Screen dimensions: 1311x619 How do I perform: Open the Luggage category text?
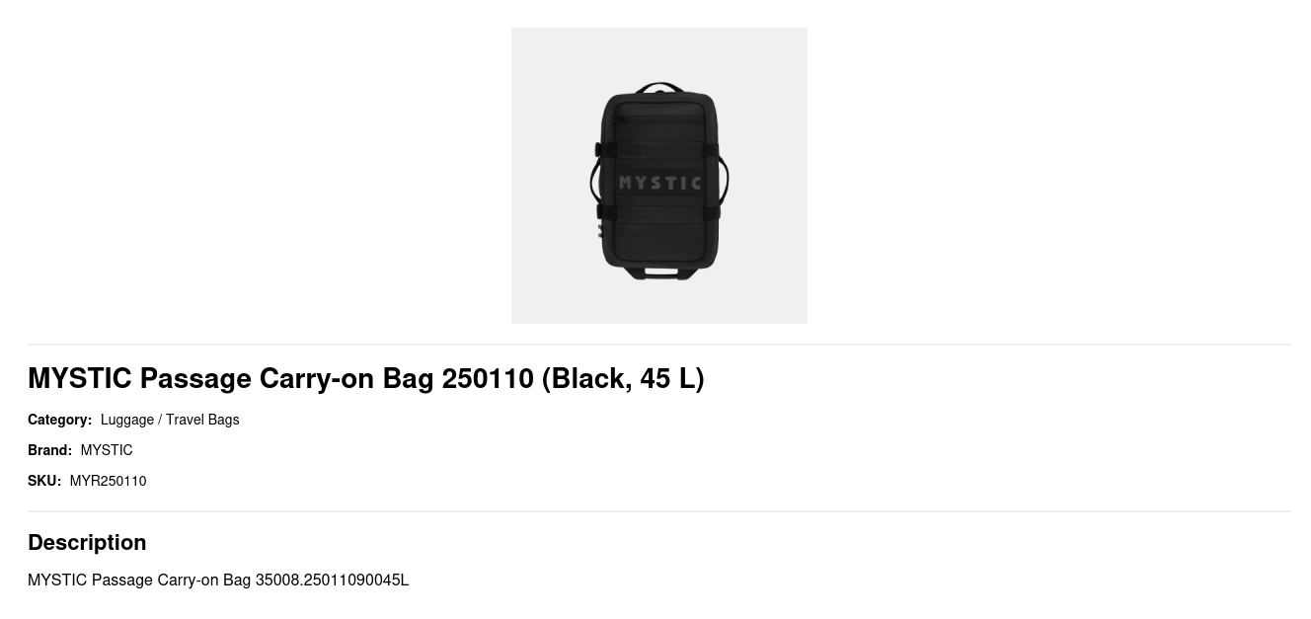(127, 420)
